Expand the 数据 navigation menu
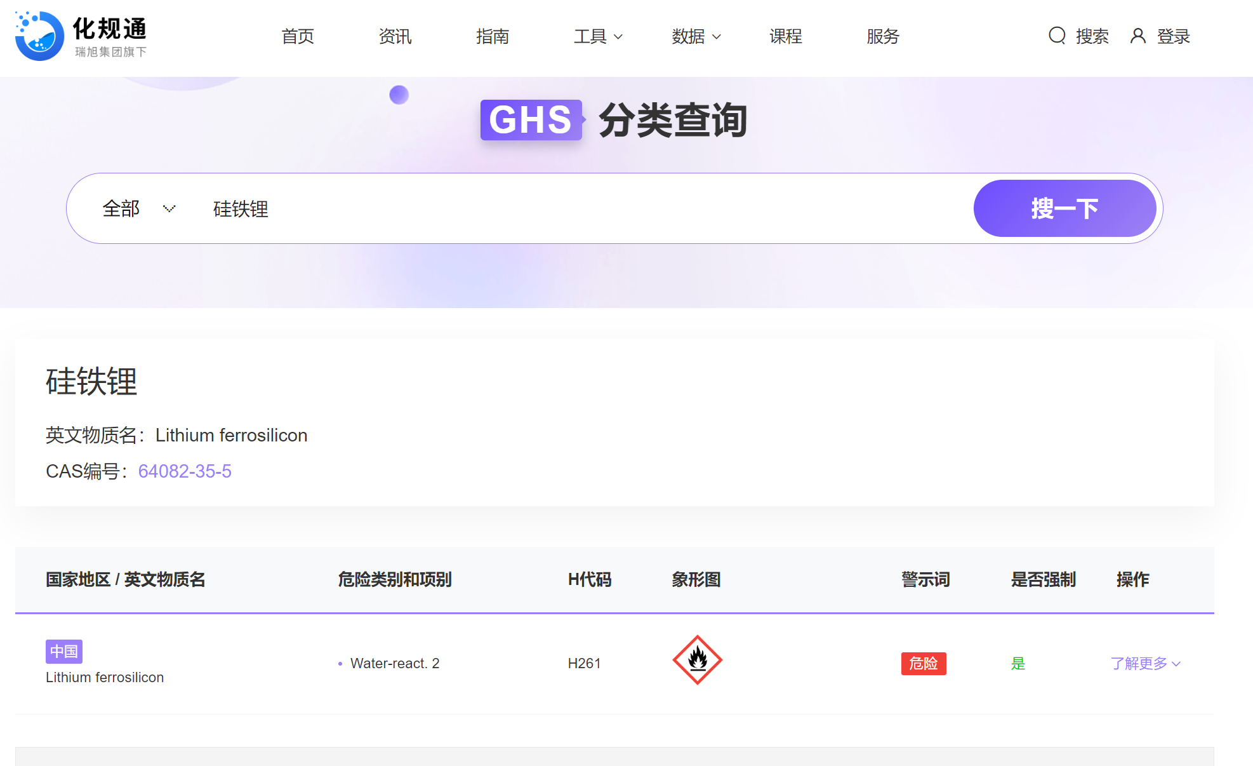Screen dimensions: 1253x766 696,36
